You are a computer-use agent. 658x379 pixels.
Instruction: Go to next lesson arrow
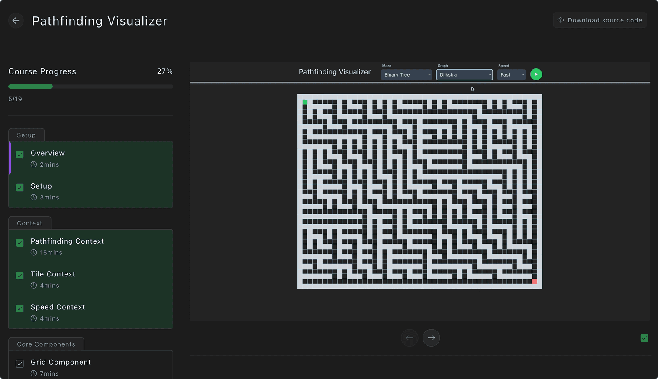point(431,338)
